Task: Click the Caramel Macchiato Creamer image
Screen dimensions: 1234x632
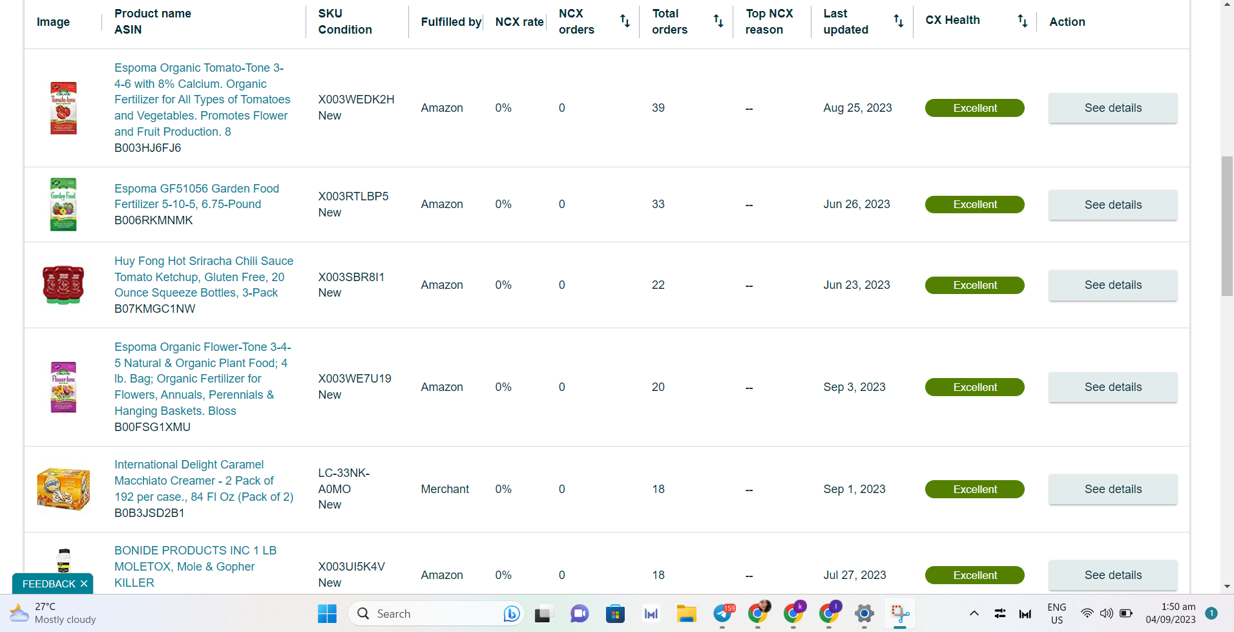Action: click(x=63, y=489)
